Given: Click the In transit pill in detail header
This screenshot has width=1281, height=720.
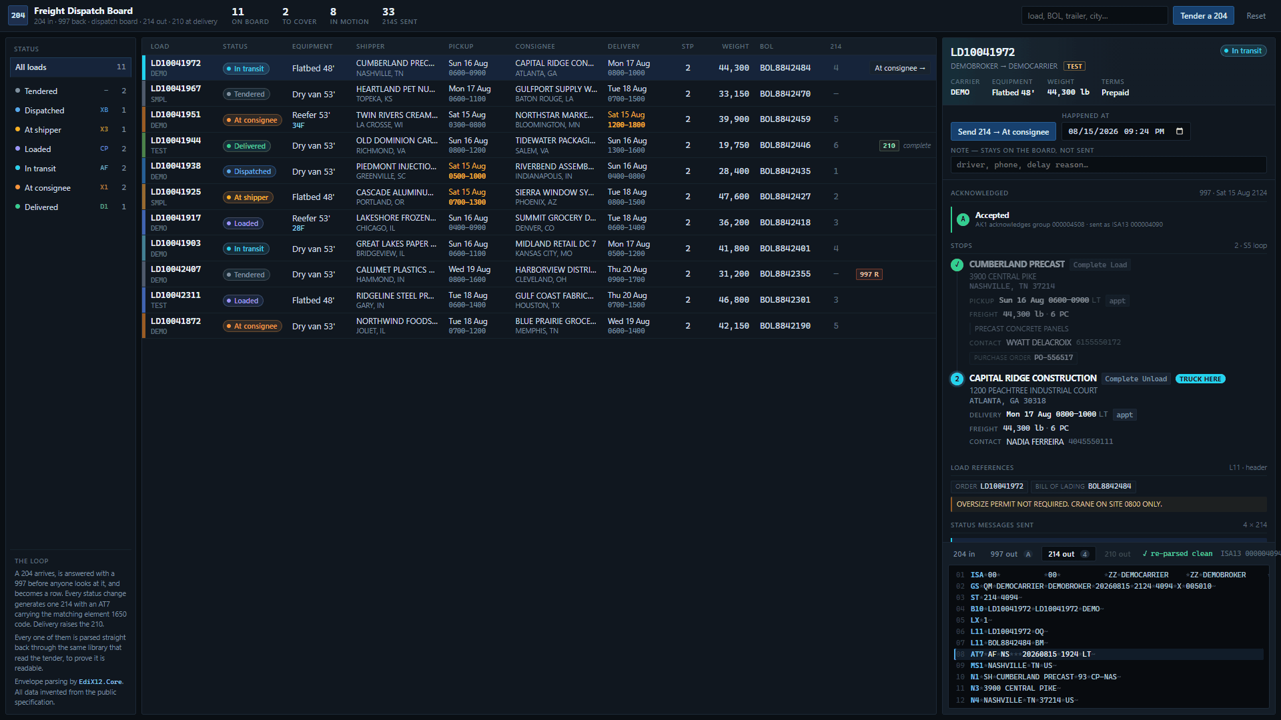Looking at the screenshot, I should (1243, 51).
